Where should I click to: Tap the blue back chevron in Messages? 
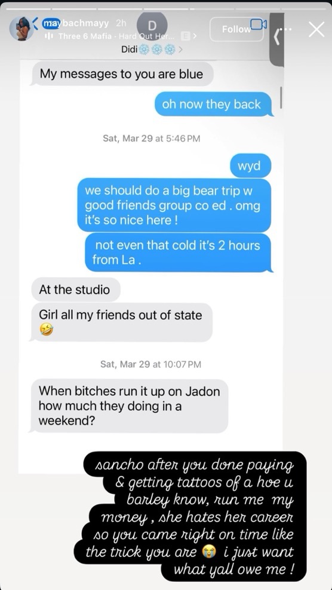point(36,24)
